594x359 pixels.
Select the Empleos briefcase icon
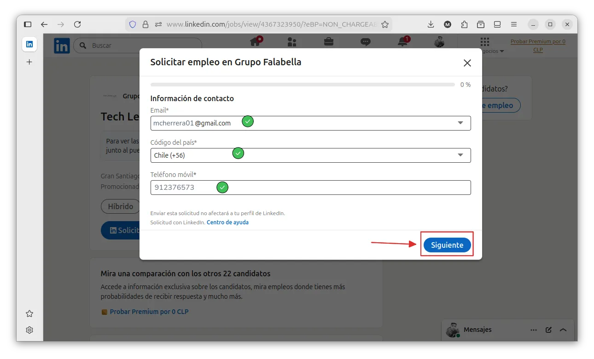click(x=328, y=42)
